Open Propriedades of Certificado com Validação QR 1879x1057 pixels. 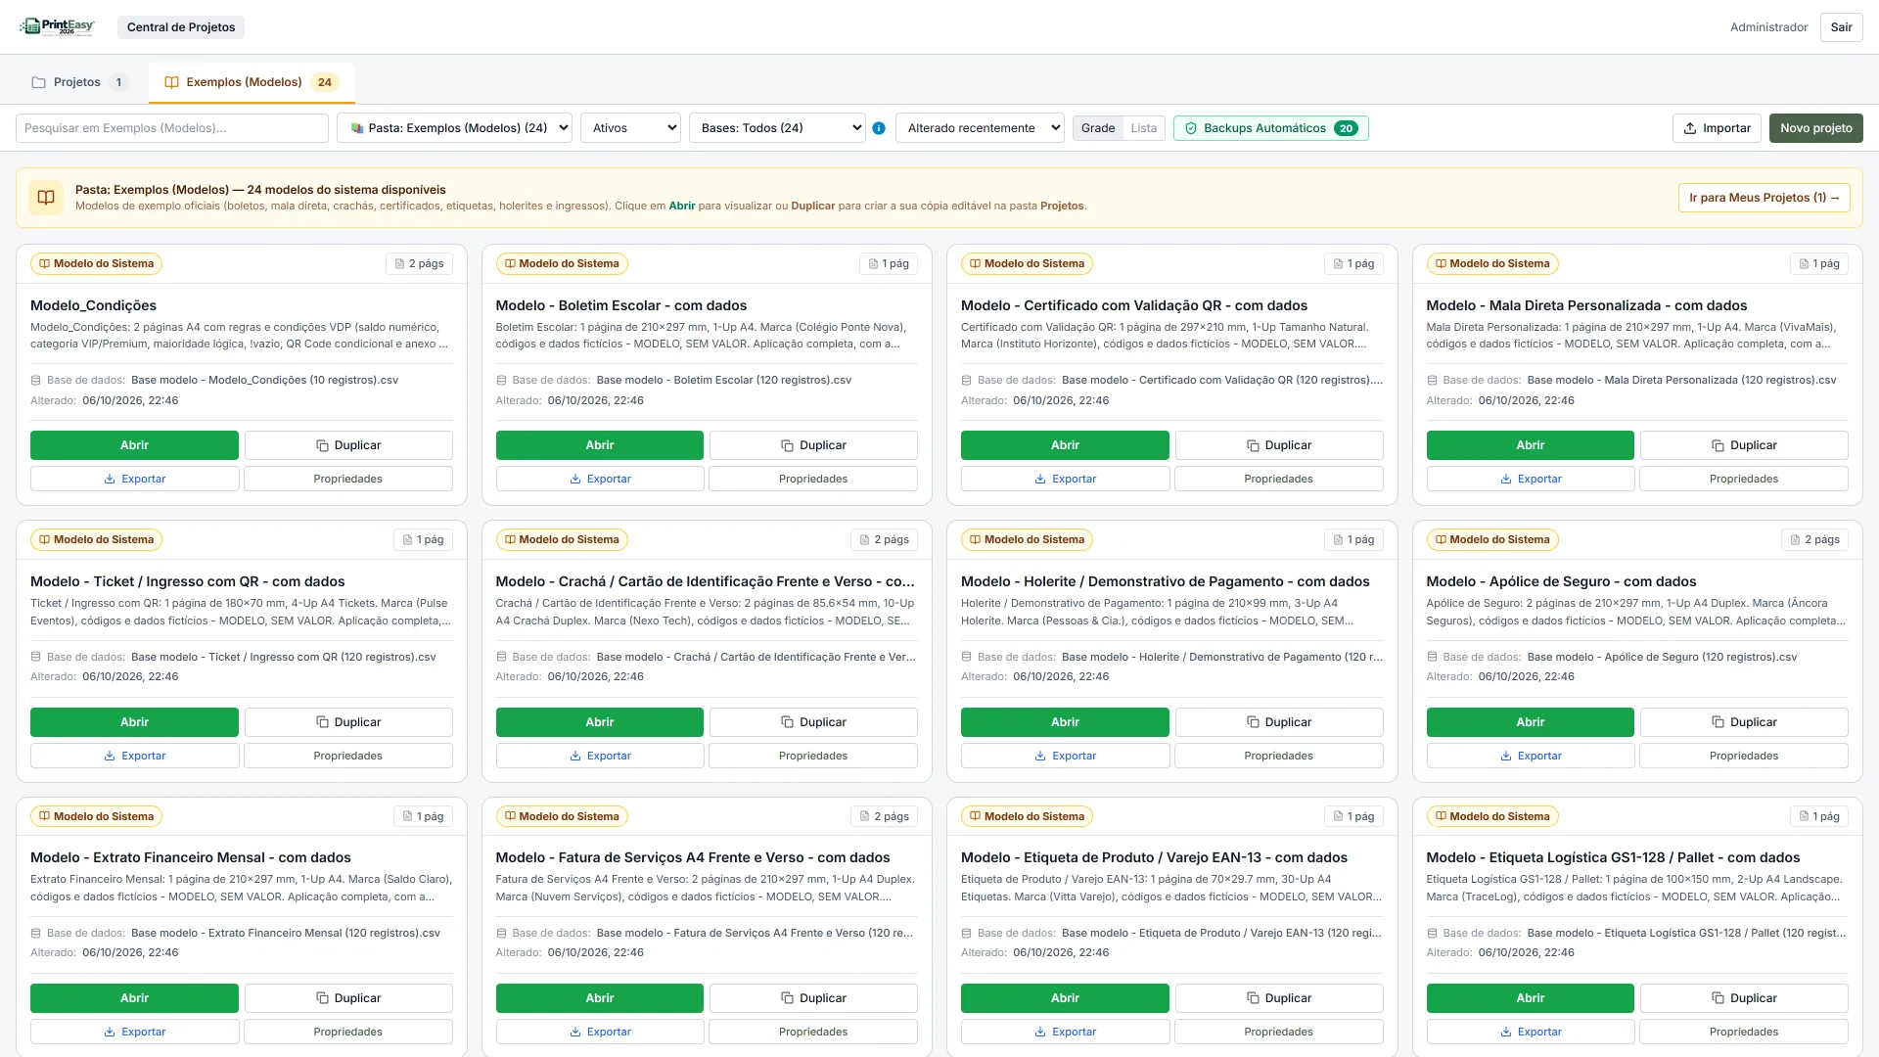point(1278,480)
